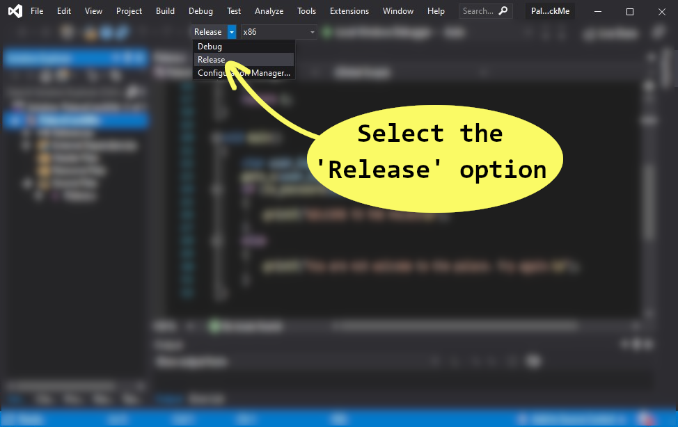Maximize the Visual Studio window

coord(630,12)
